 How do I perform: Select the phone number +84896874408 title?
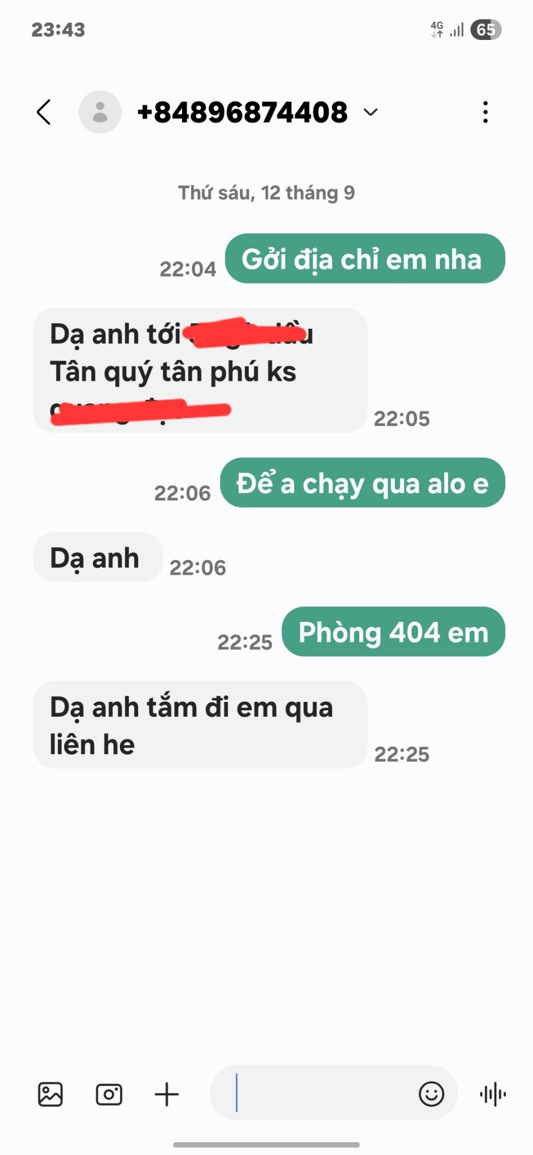pyautogui.click(x=243, y=112)
